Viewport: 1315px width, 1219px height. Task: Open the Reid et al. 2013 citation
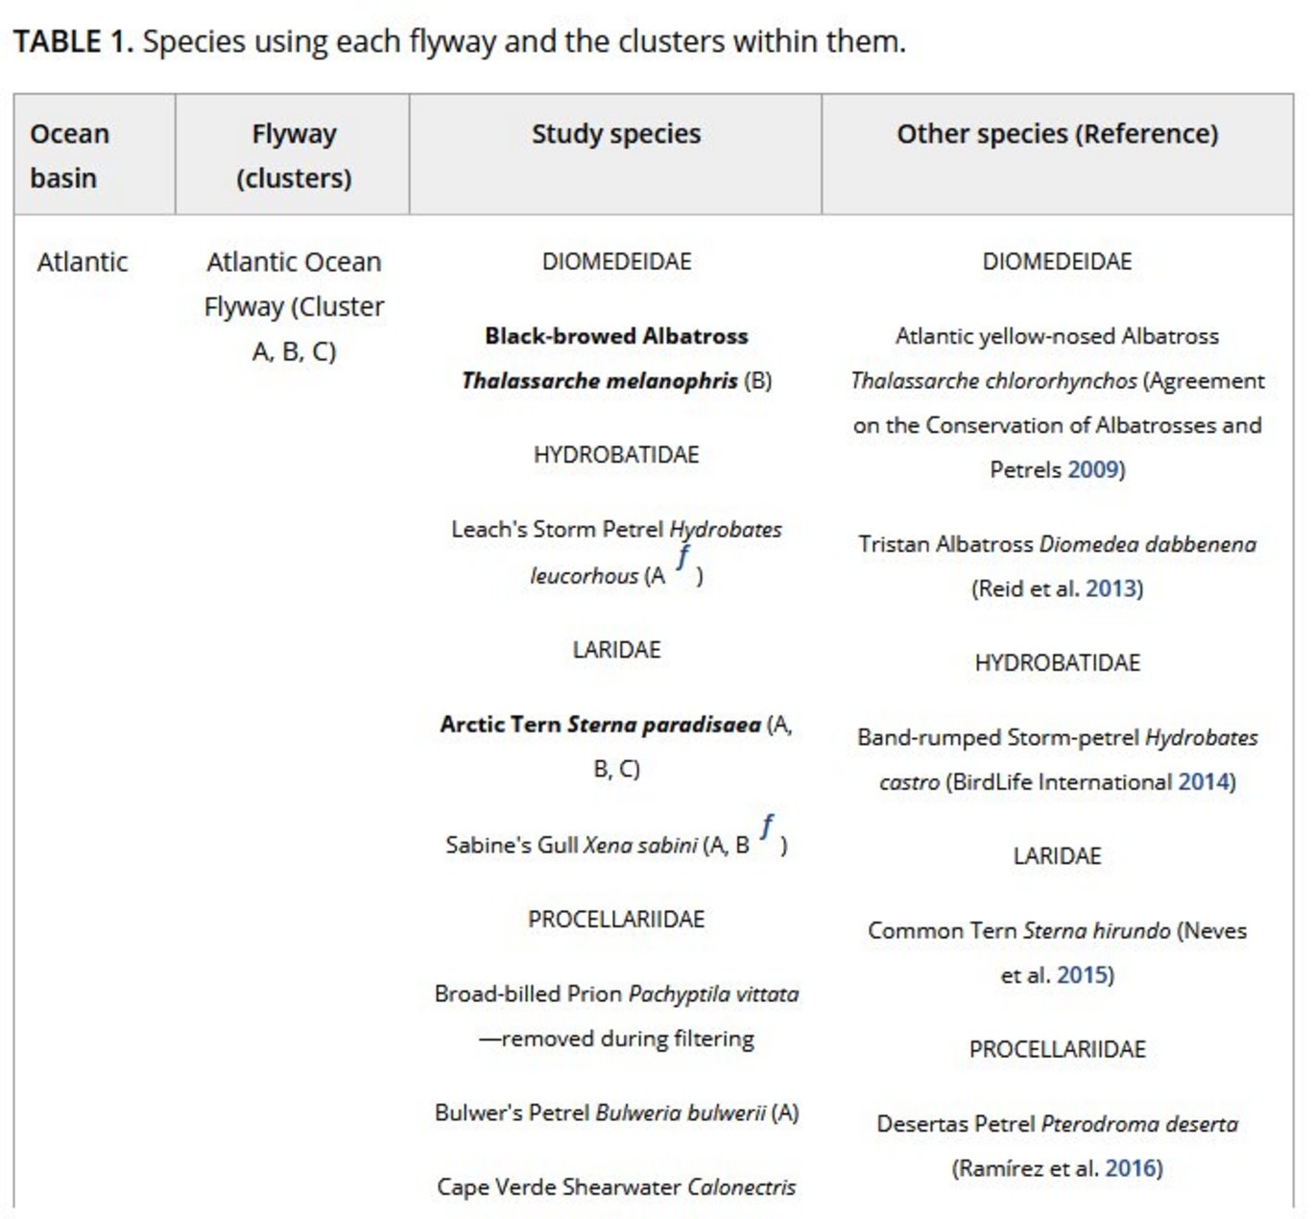pos(1112,588)
